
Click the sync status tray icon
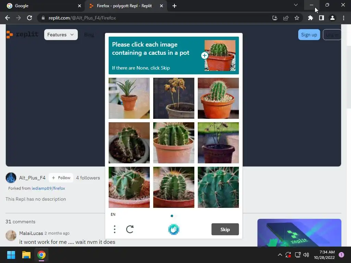288,255
